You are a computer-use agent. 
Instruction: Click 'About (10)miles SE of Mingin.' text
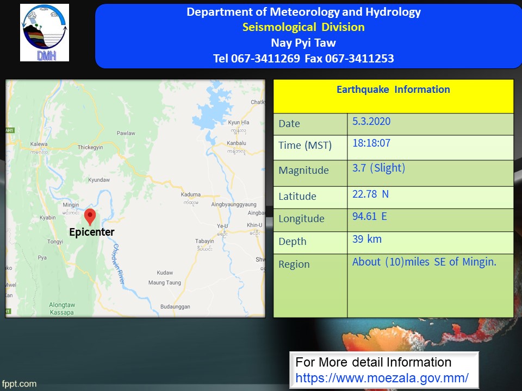click(424, 262)
